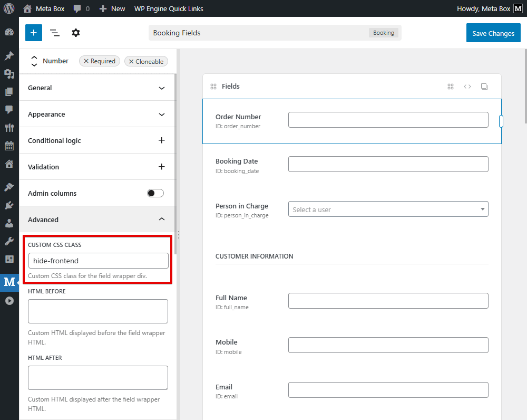This screenshot has width=527, height=420.
Task: Expand the General section
Action: pyautogui.click(x=97, y=88)
